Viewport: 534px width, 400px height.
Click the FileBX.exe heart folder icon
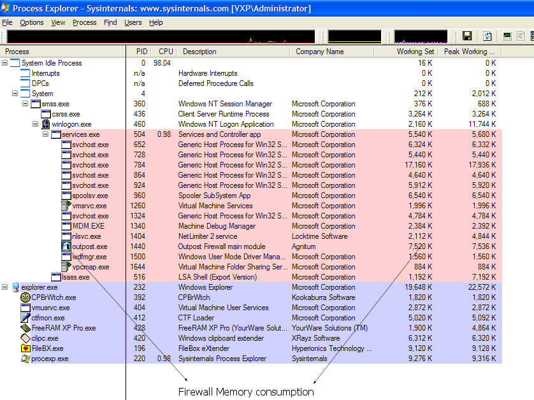click(25, 348)
